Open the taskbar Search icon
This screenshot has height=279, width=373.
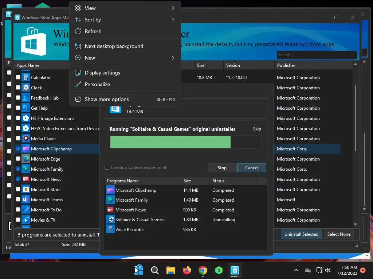(154, 270)
